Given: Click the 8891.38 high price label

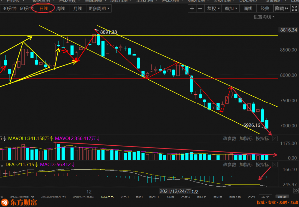Looking at the screenshot, I should click(x=108, y=32).
